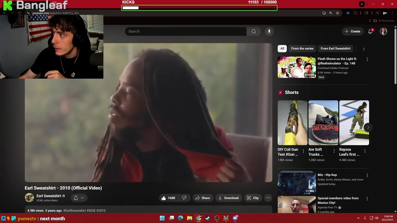
Task: Click the Shorts section heading
Action: pos(292,93)
